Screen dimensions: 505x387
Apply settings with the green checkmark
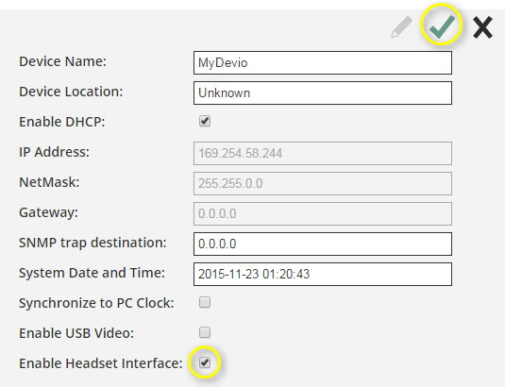442,26
